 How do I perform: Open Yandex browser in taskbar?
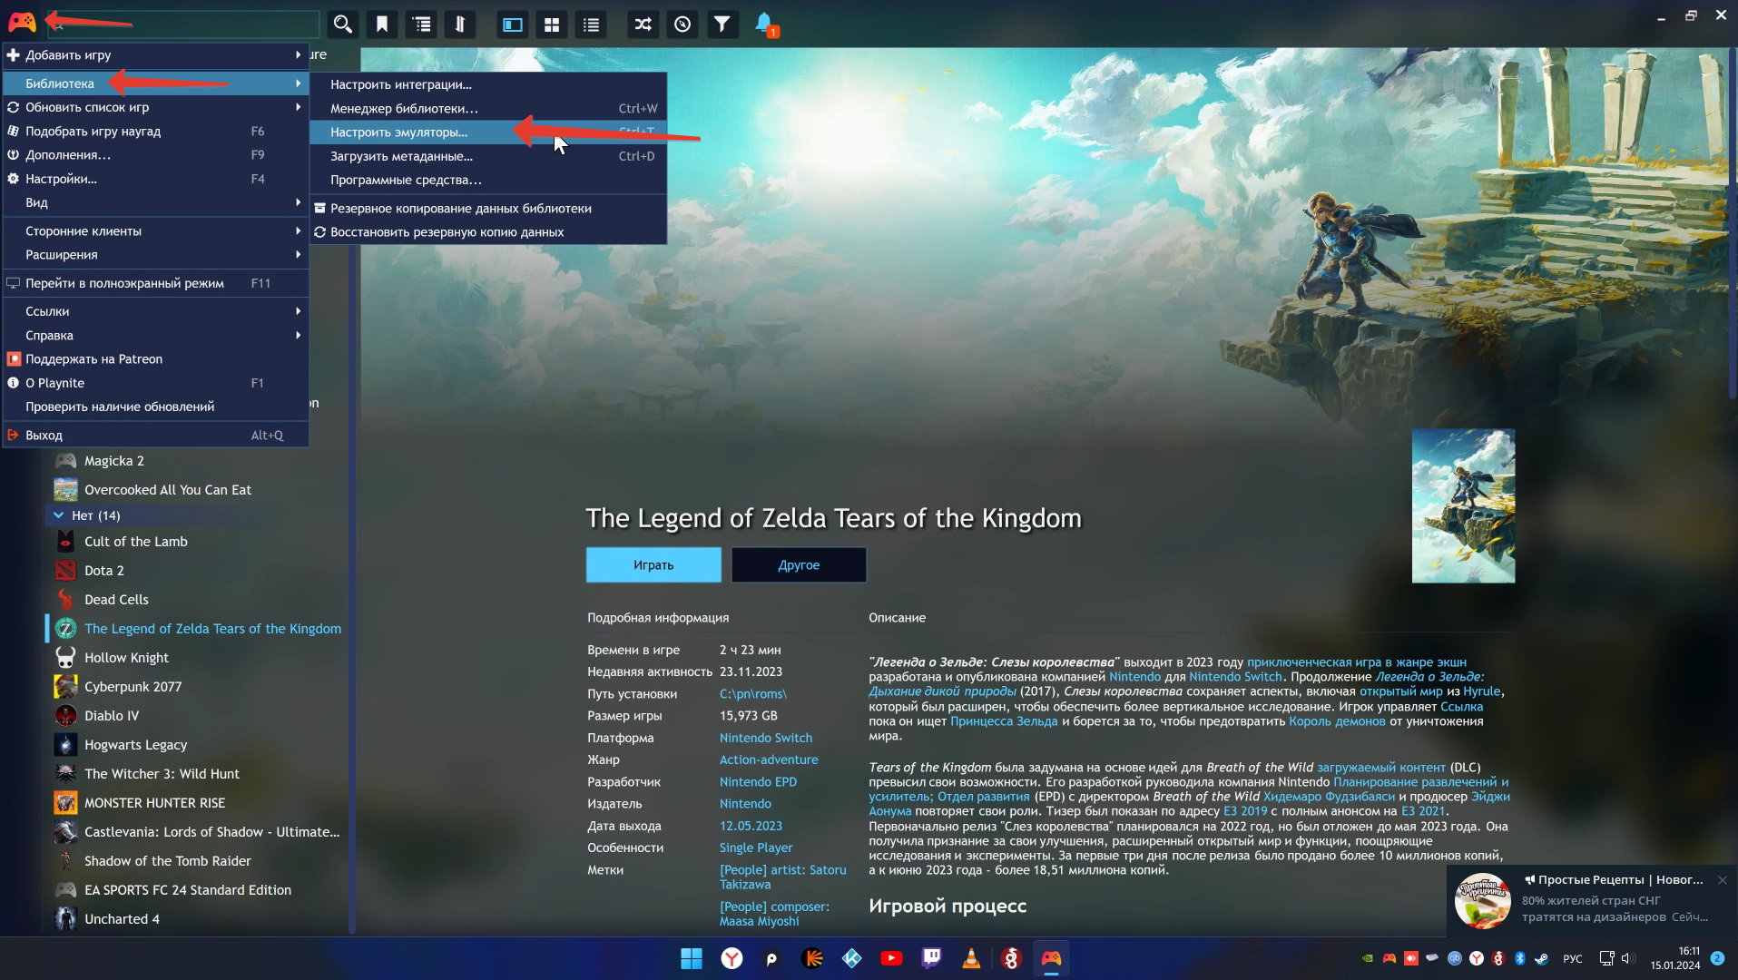[x=732, y=958]
